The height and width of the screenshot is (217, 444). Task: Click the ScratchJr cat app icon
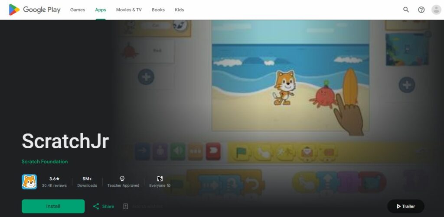point(29,182)
